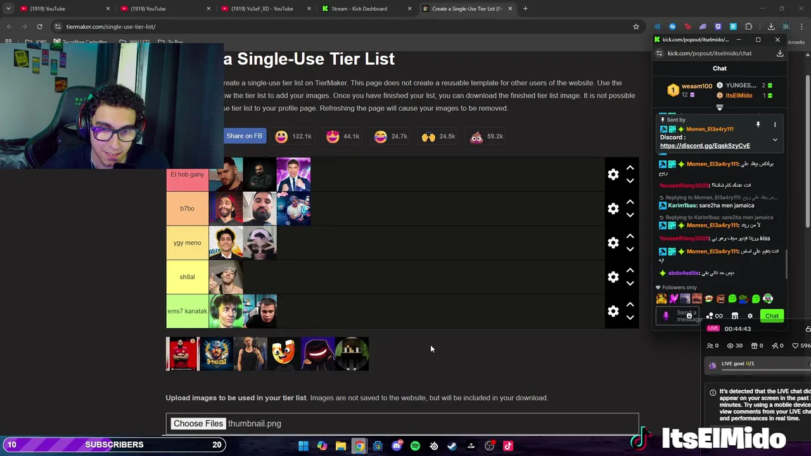
Task: Open settings gear for El hob gany row
Action: tap(613, 174)
